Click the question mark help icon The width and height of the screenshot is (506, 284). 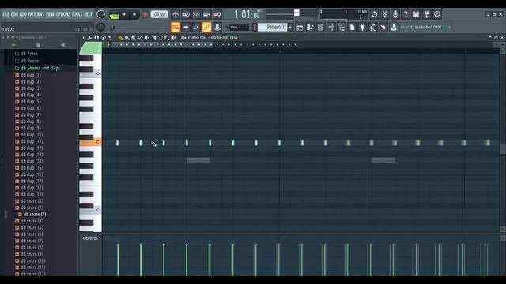(406, 14)
